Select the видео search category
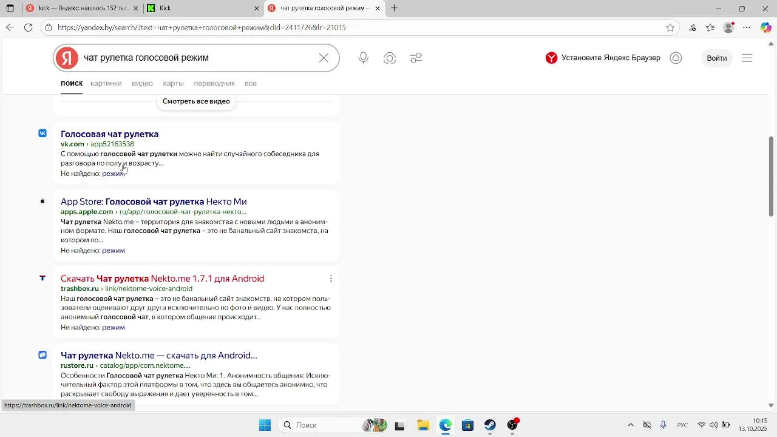 143,83
